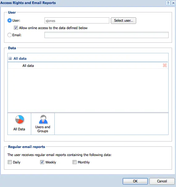Cancel the access rights changes
The image size is (176, 187).
coord(162,181)
